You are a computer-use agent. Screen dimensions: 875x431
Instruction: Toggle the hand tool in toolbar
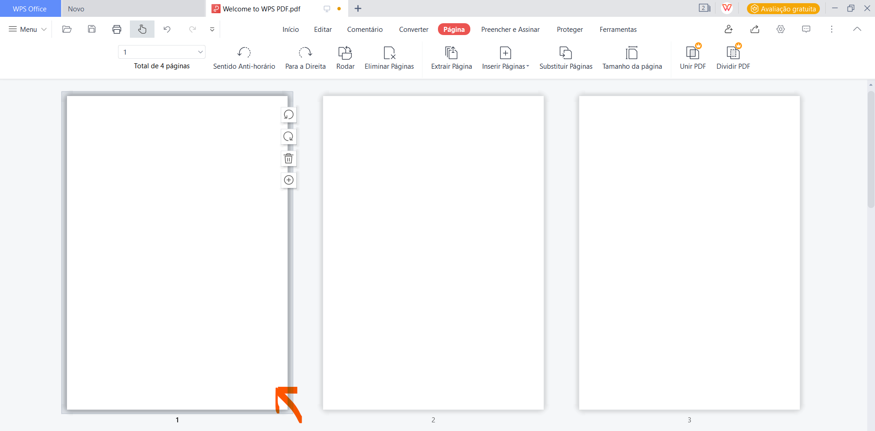tap(142, 29)
